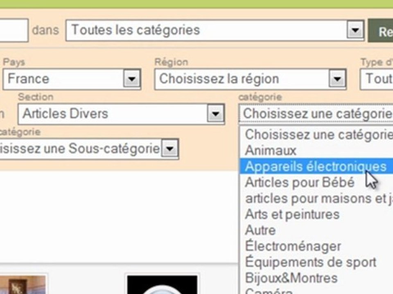Pick 'Équipements de sport' option
393x294 pixels.
click(x=316, y=262)
